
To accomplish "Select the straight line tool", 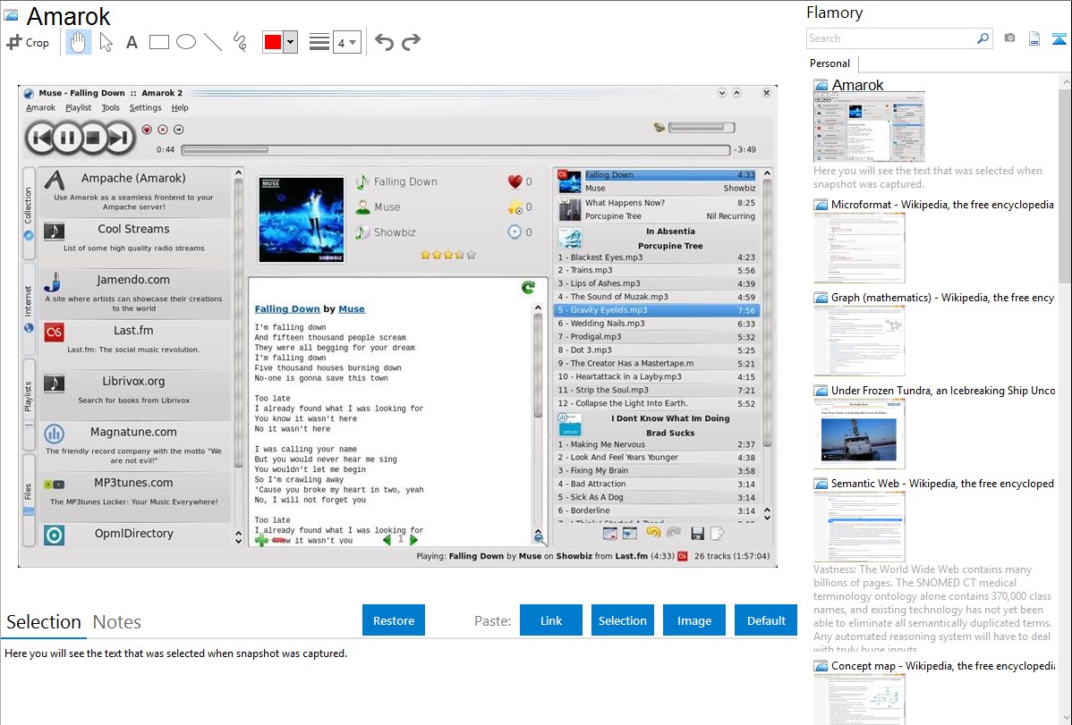I will [213, 42].
